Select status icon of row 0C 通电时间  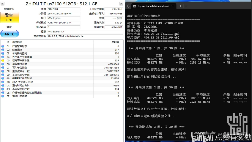coord(3,85)
